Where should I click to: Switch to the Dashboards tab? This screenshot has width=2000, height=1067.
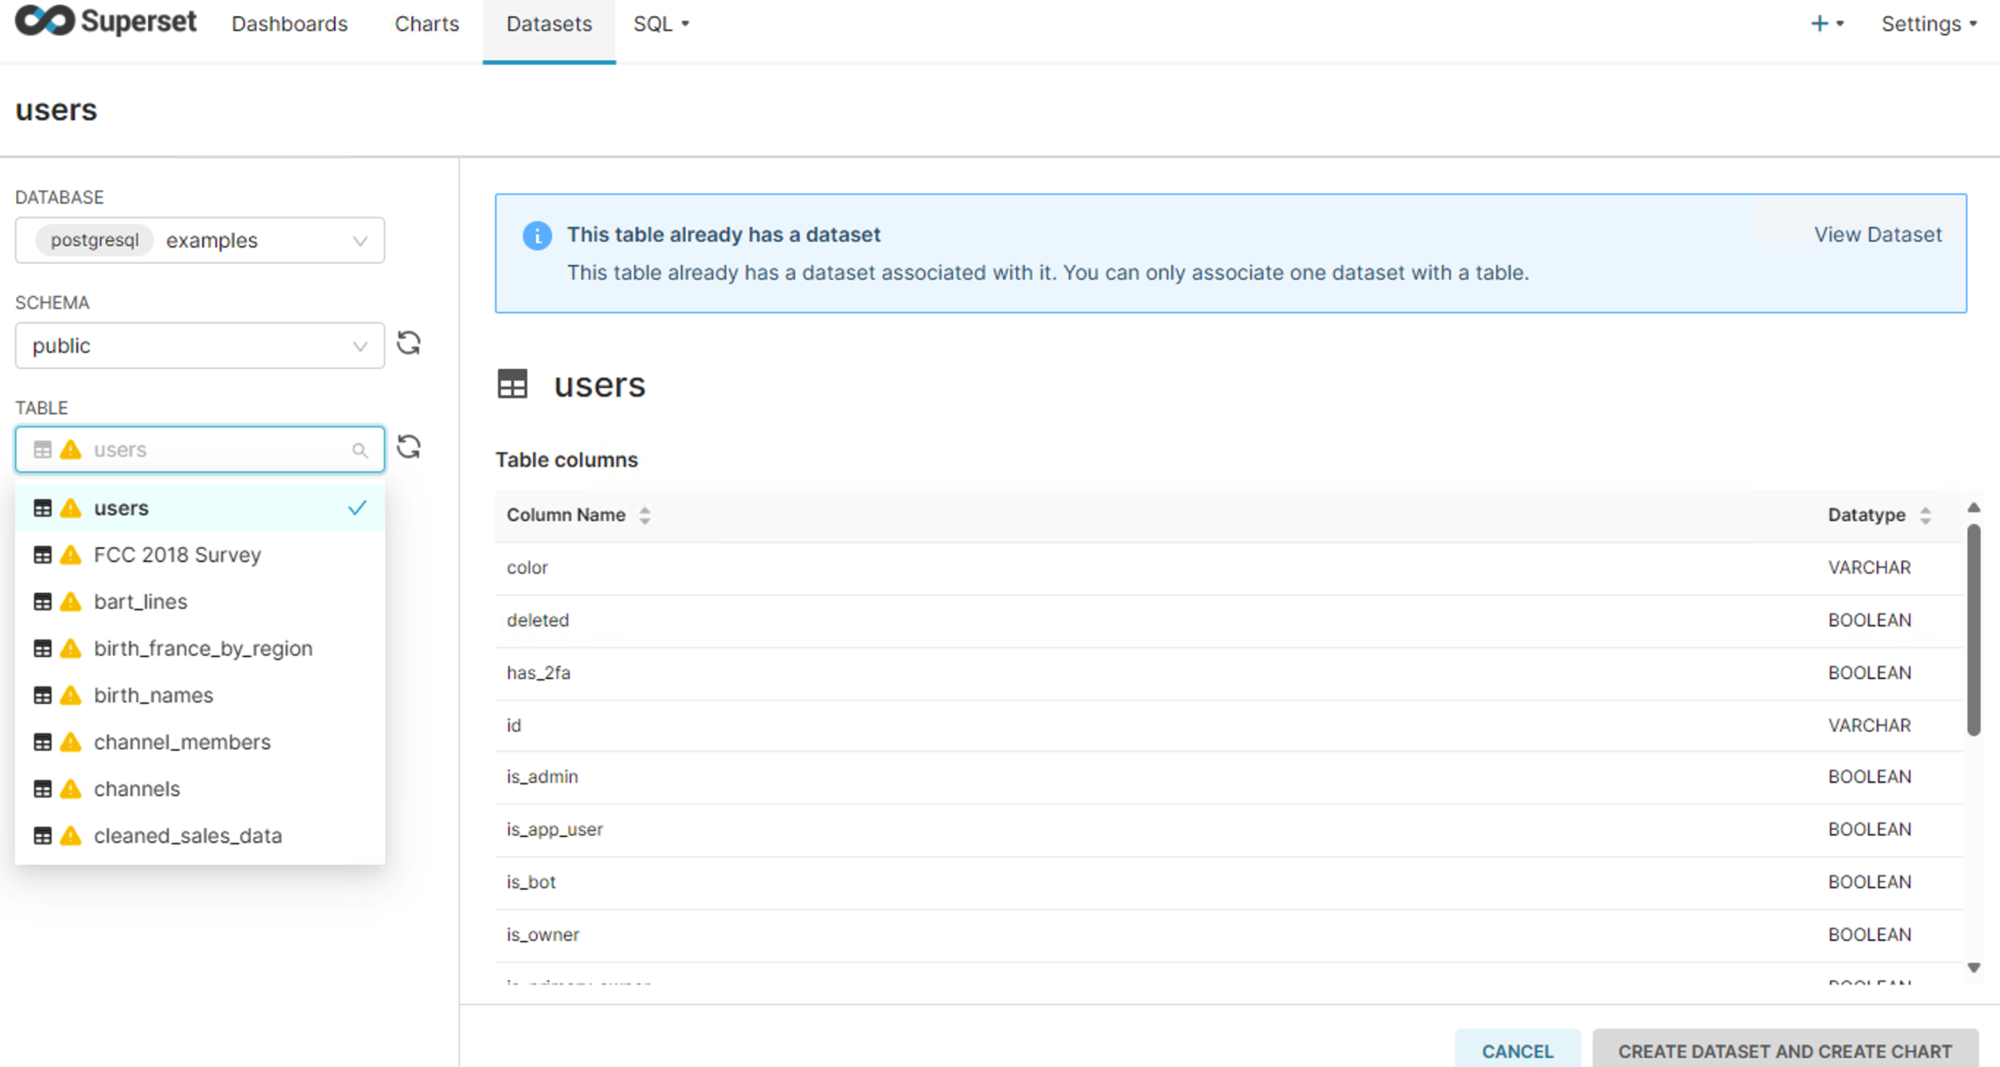[290, 24]
